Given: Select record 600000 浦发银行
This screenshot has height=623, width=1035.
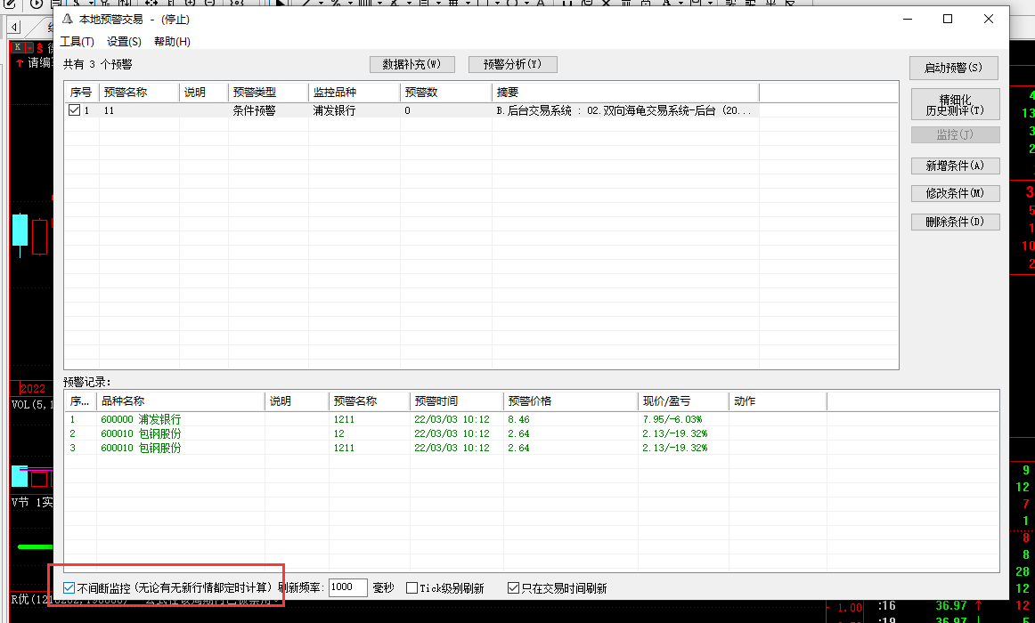Looking at the screenshot, I should [x=141, y=419].
